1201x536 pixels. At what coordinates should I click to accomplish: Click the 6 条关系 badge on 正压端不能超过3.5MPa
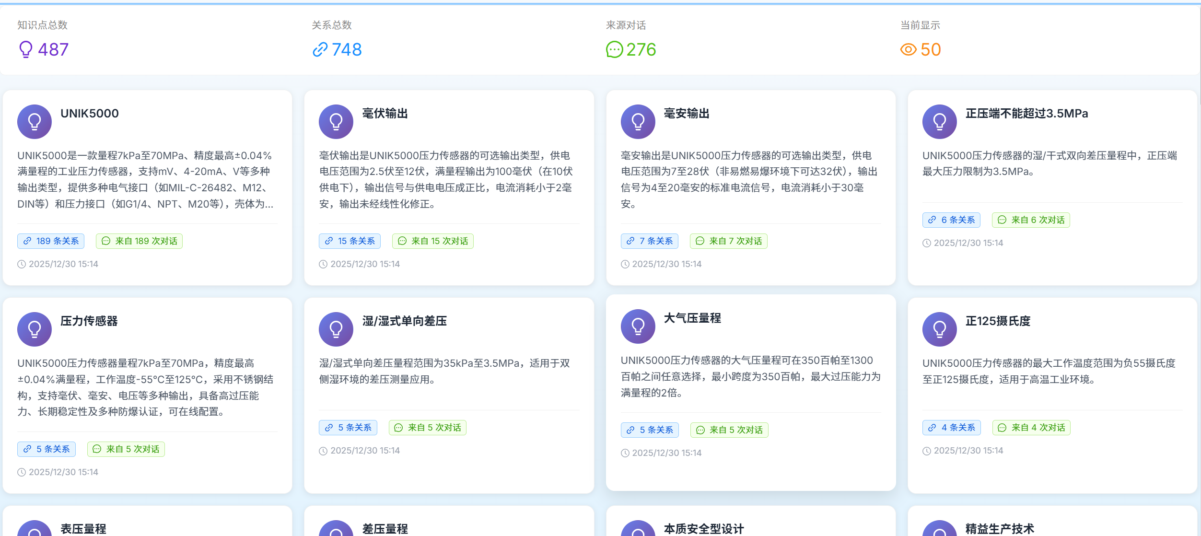click(952, 220)
